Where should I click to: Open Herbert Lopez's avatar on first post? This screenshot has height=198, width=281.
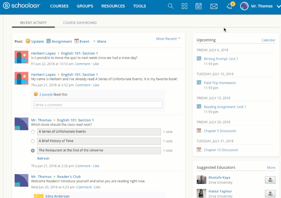[21, 57]
